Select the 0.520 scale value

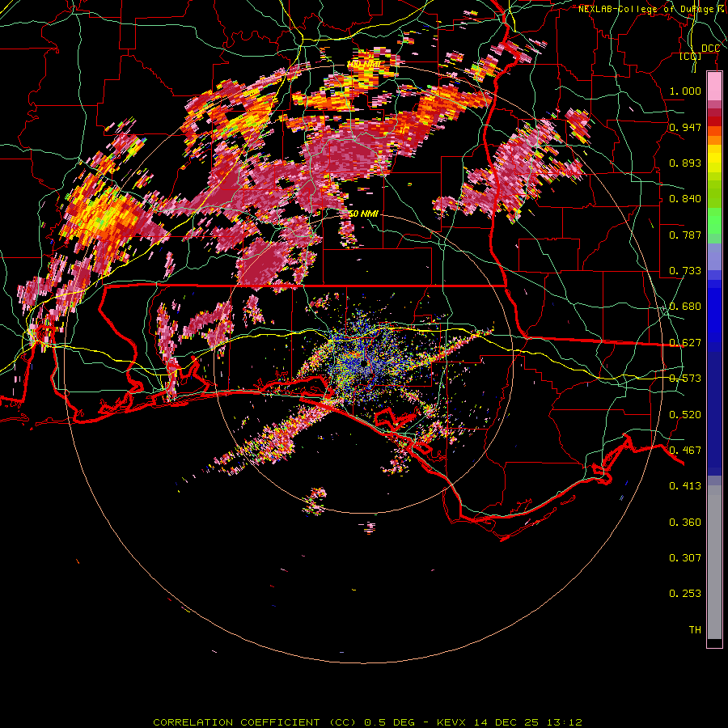click(x=685, y=415)
